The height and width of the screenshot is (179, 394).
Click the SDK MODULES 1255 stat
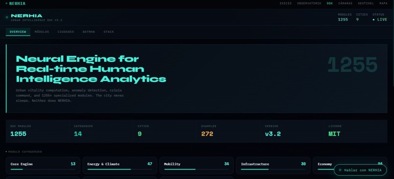pos(38,131)
